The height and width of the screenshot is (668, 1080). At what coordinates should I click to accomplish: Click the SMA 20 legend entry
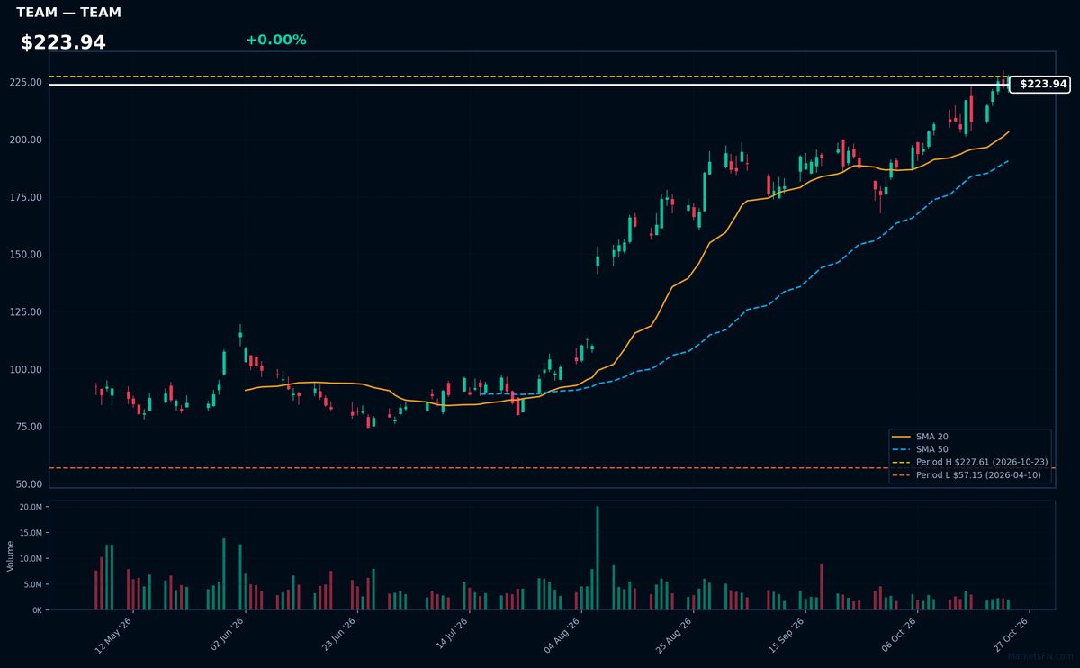tap(920, 437)
